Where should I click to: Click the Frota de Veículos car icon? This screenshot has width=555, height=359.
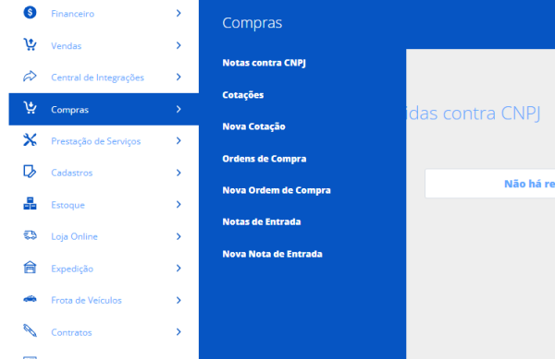31,299
